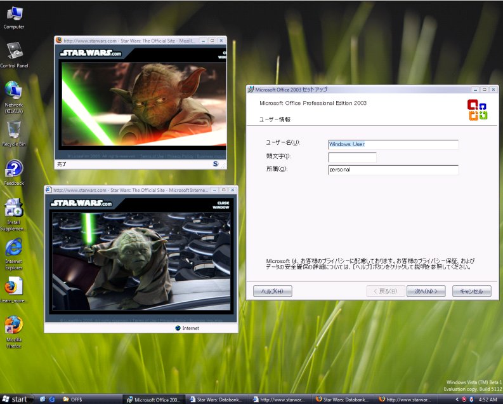This screenshot has width=503, height=404.
Task: Select the Recycle Bin icon
Action: 13,130
